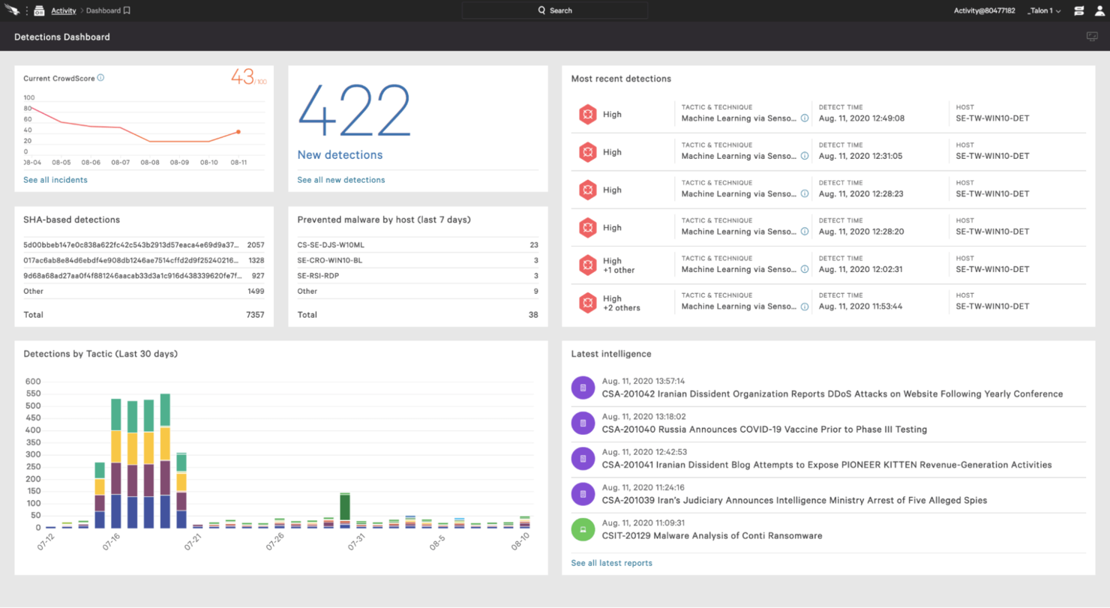Expand the _Talon 1 customer dropdown
This screenshot has height=608, width=1110.
coord(1044,10)
